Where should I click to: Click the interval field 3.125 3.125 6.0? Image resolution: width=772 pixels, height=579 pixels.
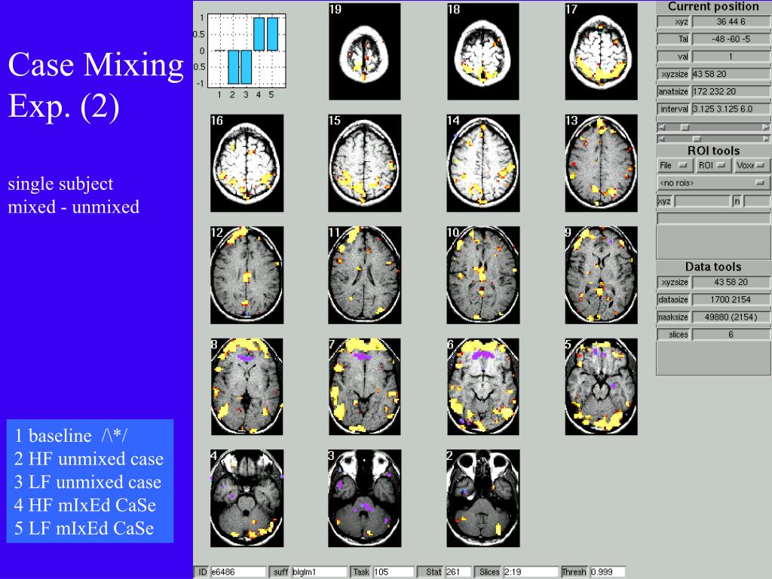coord(731,109)
